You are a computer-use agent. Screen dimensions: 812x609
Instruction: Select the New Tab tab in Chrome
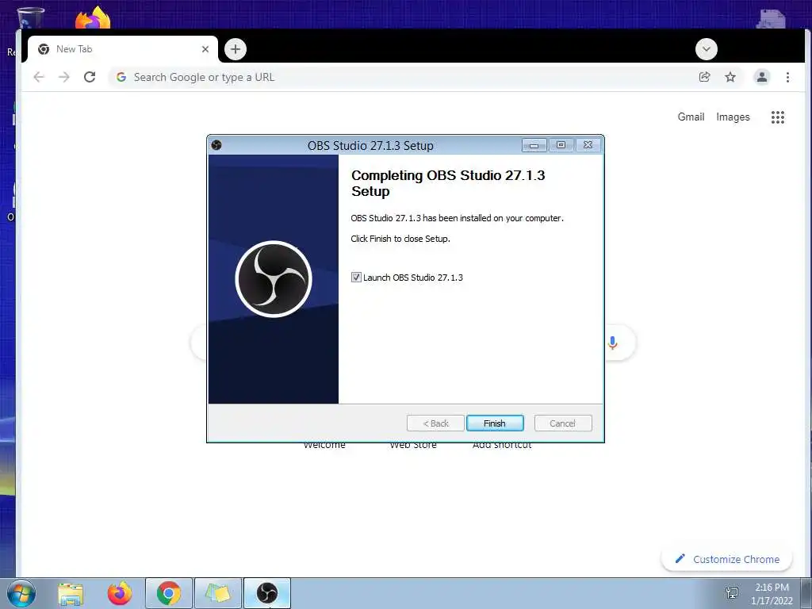pos(123,49)
